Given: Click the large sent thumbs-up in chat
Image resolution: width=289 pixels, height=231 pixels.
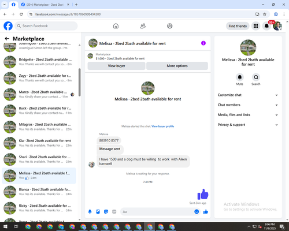Looking at the screenshot, I should [203, 194].
